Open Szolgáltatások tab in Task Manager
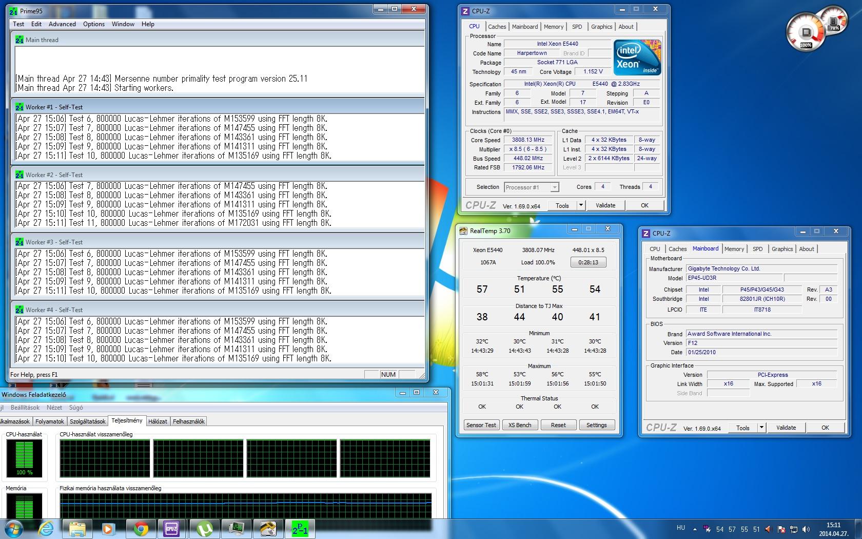The width and height of the screenshot is (862, 539). click(x=88, y=421)
